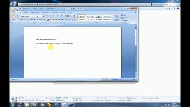Open the References tab
Image resolution: width=190 pixels, height=107 pixels.
coord(45,12)
